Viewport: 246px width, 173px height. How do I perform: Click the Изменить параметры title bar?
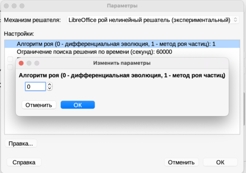[x=122, y=63]
